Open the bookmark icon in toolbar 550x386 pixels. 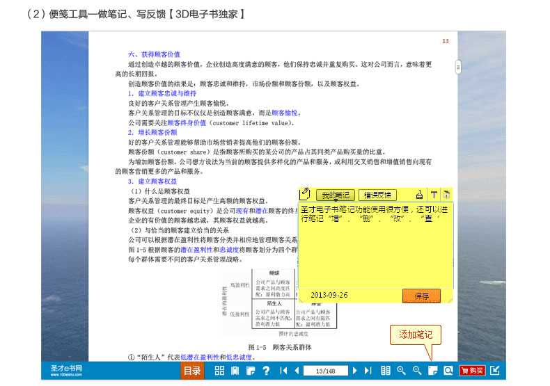coord(235,371)
